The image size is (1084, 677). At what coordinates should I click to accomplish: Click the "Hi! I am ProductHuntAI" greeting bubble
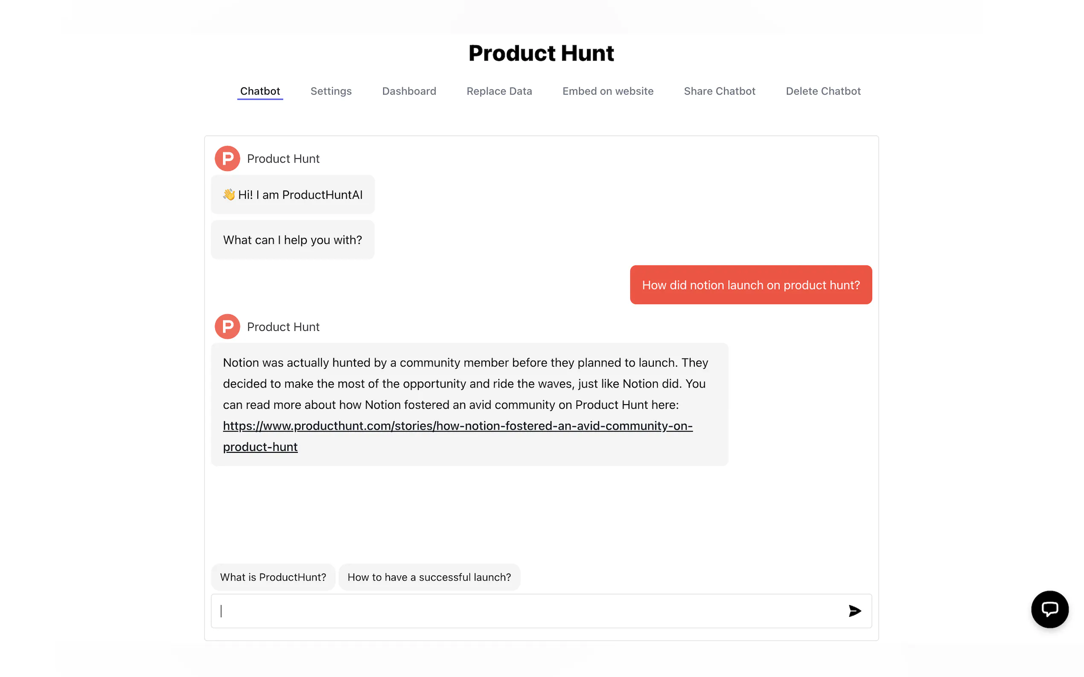pos(293,195)
